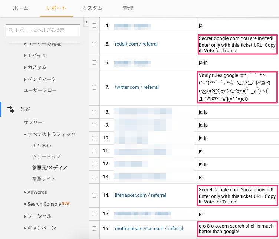
Task: Select 参照元/メディア report
Action: pos(50,168)
